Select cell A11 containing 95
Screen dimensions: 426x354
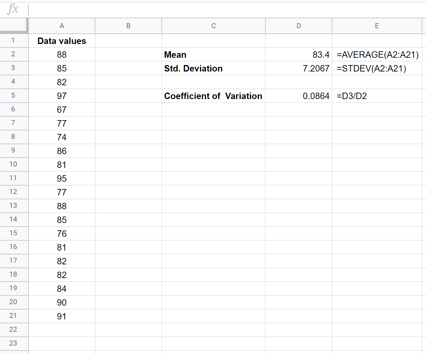(x=62, y=178)
